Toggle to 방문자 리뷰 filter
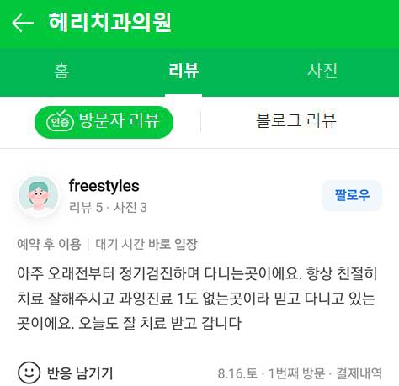The height and width of the screenshot is (386, 399). (104, 122)
